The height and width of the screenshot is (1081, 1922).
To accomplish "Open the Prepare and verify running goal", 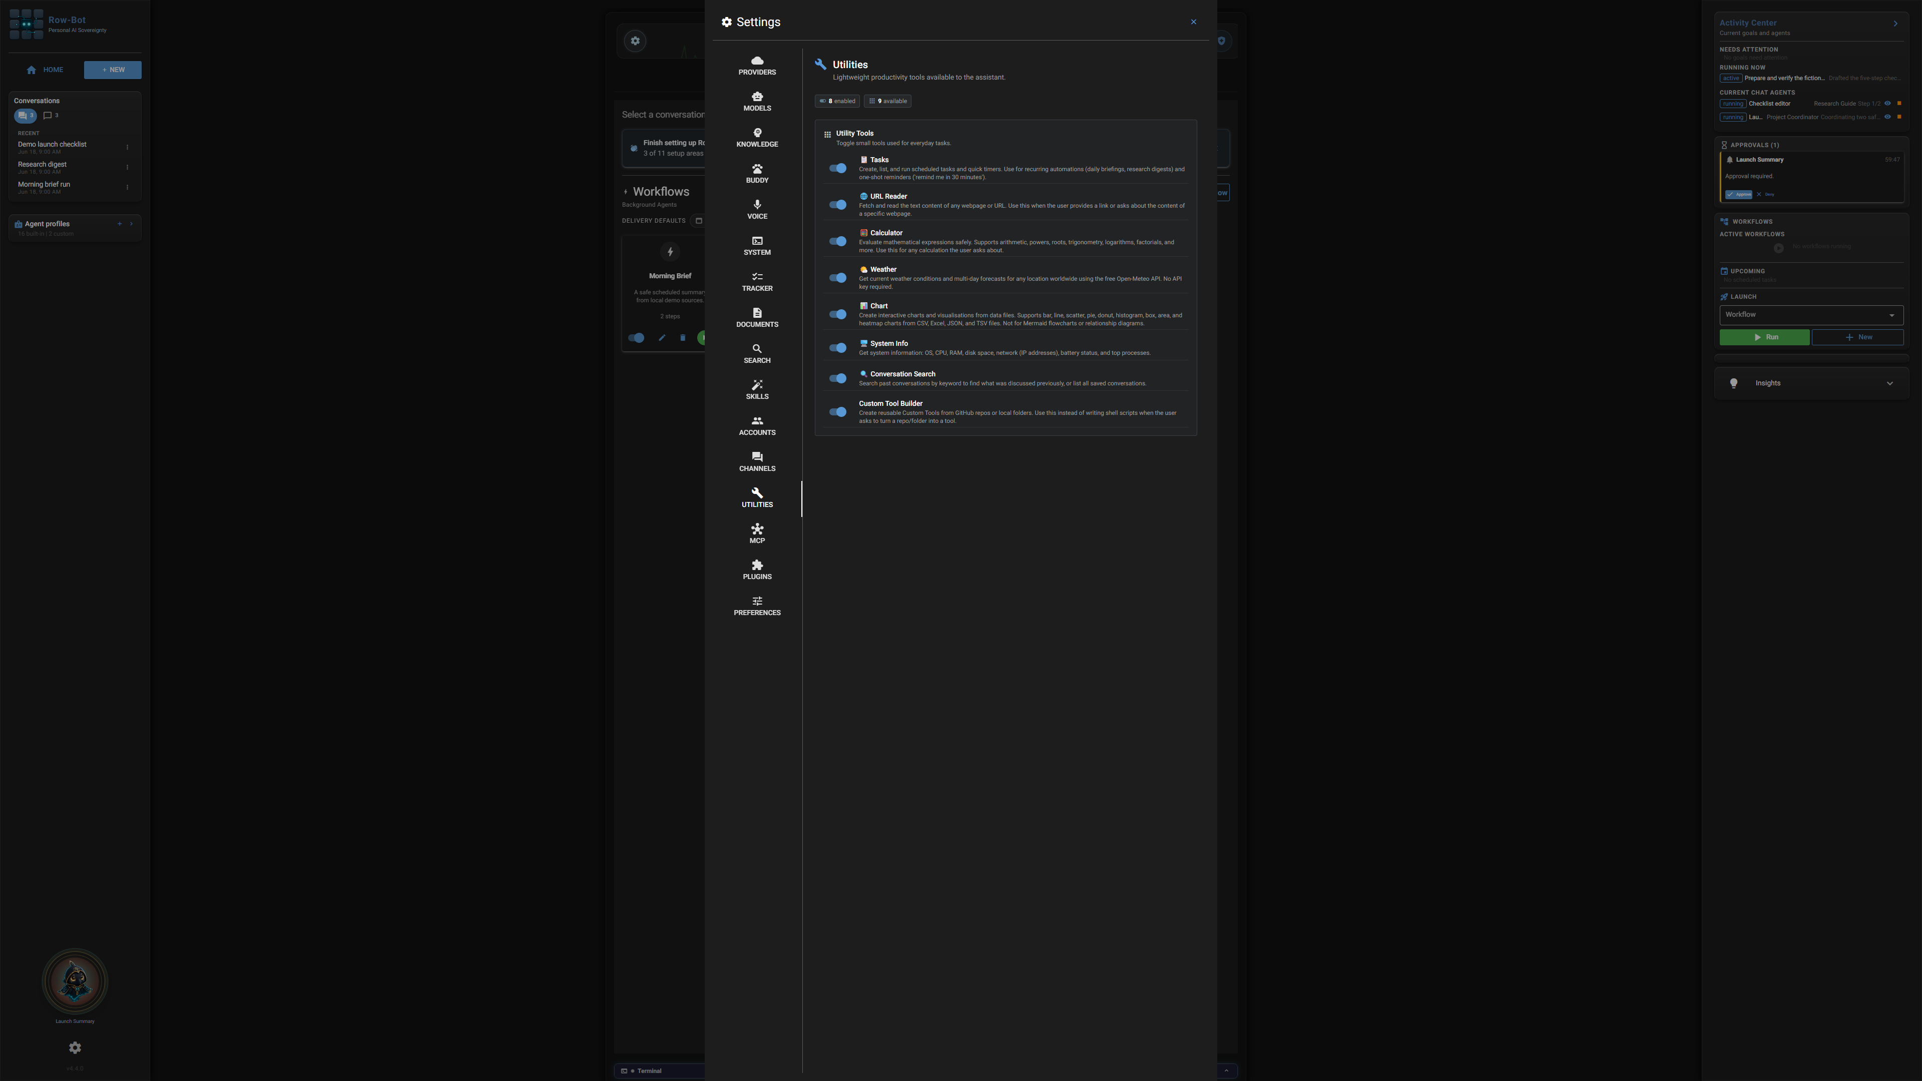I will tap(1784, 79).
